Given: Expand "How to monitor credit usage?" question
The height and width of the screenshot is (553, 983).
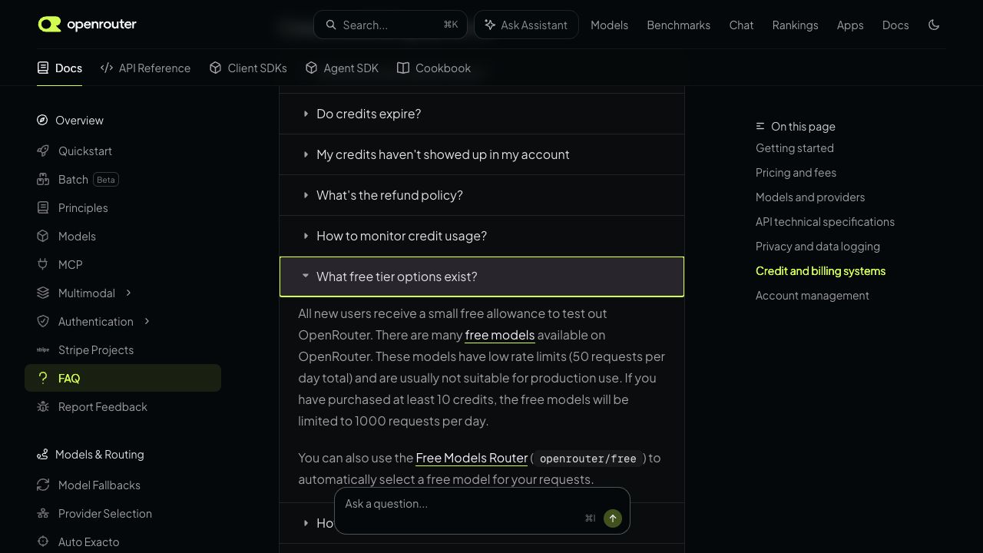Looking at the screenshot, I should (482, 236).
